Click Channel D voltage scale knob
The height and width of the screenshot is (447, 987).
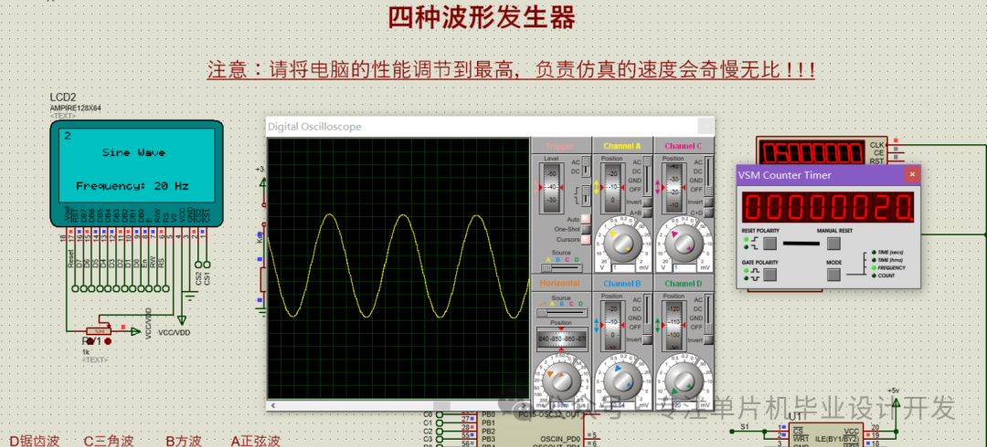tap(685, 382)
